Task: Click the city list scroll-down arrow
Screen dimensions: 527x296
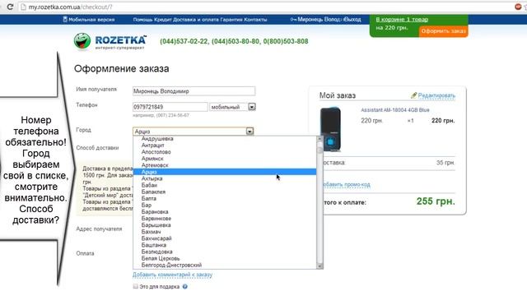Action: pos(319,266)
